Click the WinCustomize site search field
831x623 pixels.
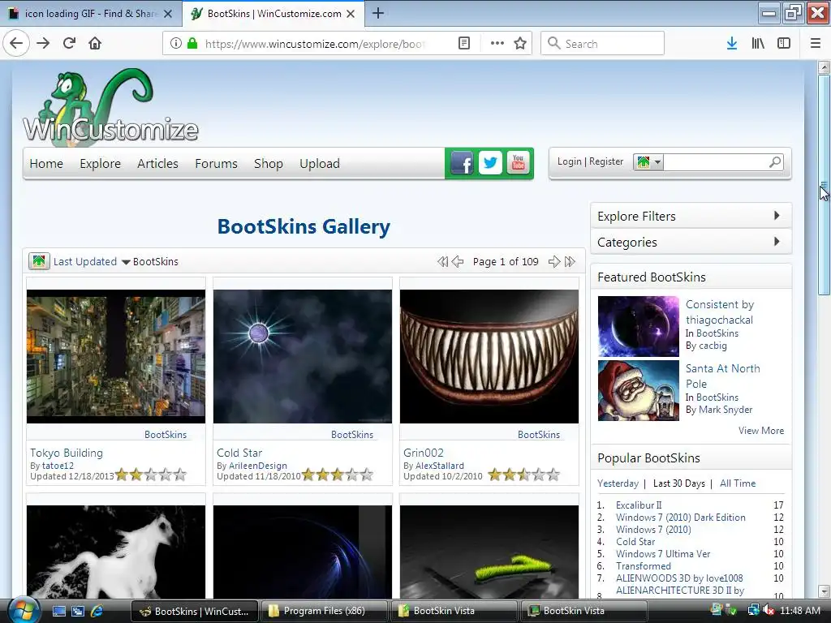point(715,162)
